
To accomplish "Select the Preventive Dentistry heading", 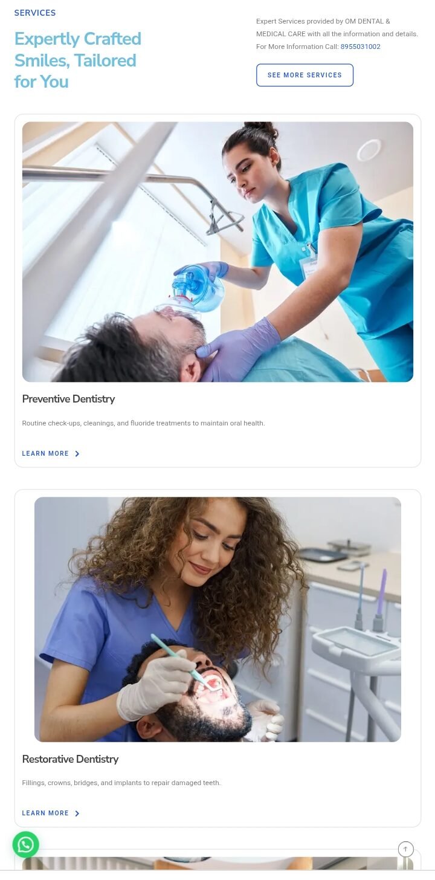I will (68, 399).
